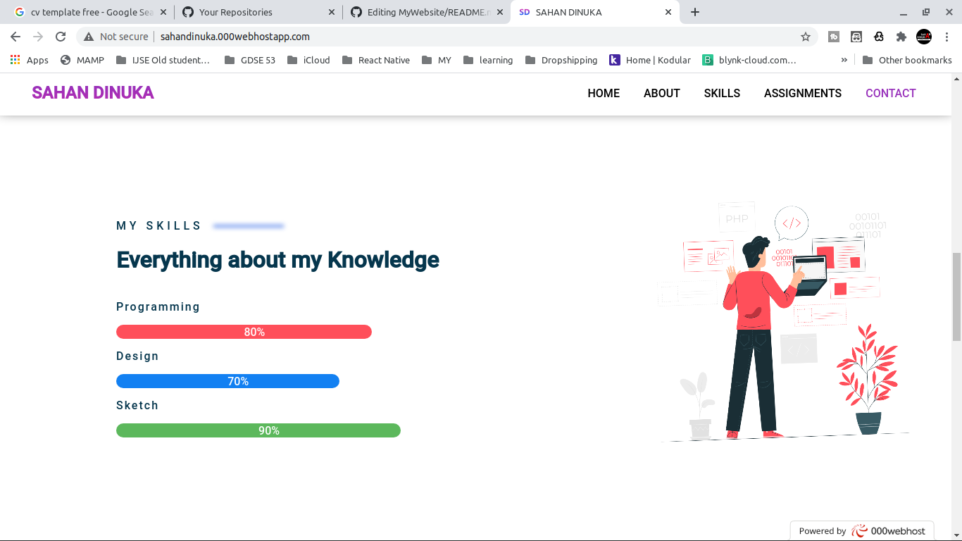The height and width of the screenshot is (541, 962).
Task: Go to CONTACT in the site navigation
Action: pyautogui.click(x=891, y=93)
